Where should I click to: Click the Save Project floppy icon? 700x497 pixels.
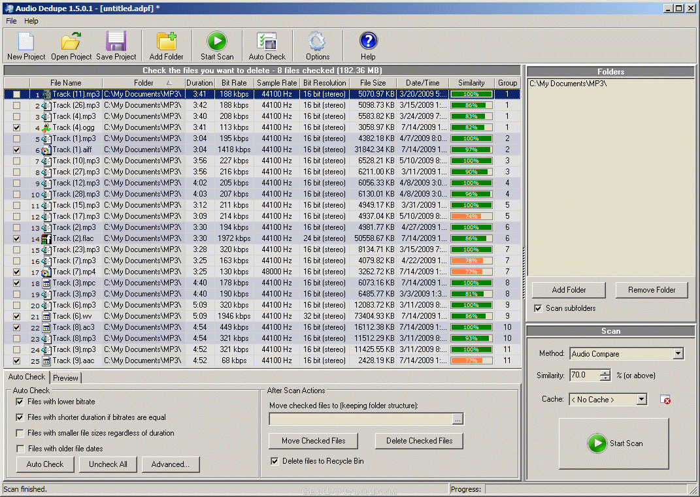point(116,42)
